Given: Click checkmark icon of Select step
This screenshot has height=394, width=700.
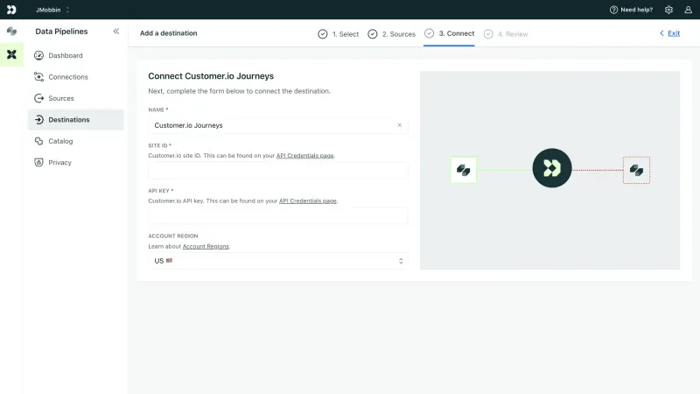Looking at the screenshot, I should 322,34.
